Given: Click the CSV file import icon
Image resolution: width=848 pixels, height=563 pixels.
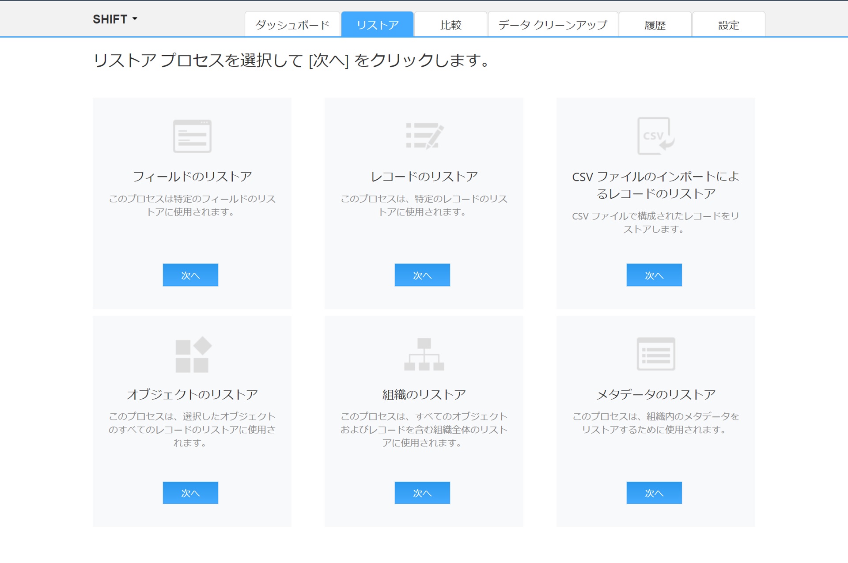Looking at the screenshot, I should [x=656, y=136].
